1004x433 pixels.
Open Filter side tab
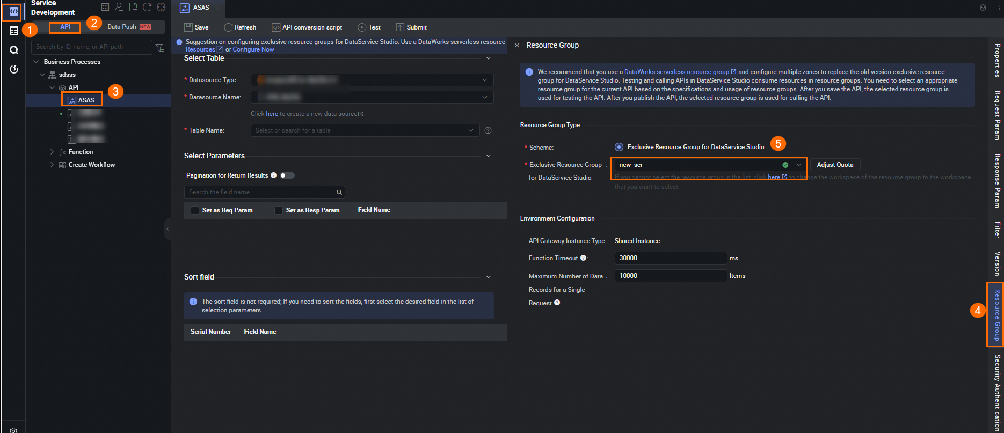tap(997, 230)
